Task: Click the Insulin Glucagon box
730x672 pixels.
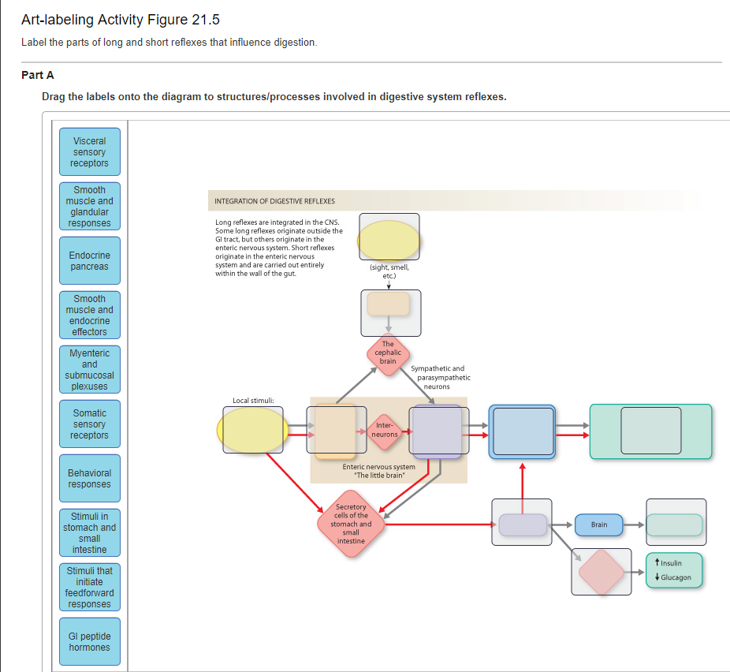Action: pyautogui.click(x=674, y=569)
